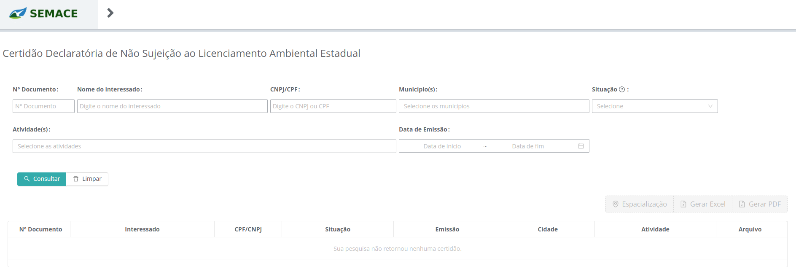Expand the sidebar with the chevron arrow
This screenshot has width=796, height=274.
click(x=110, y=13)
